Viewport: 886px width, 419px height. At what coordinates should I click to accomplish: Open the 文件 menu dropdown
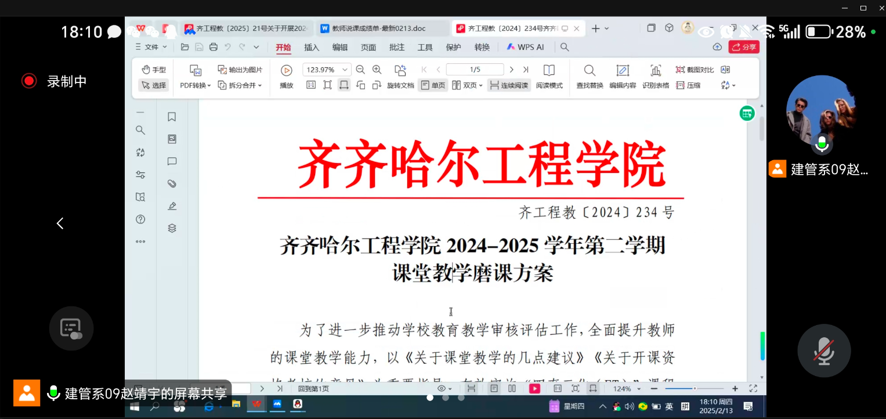[x=151, y=47]
